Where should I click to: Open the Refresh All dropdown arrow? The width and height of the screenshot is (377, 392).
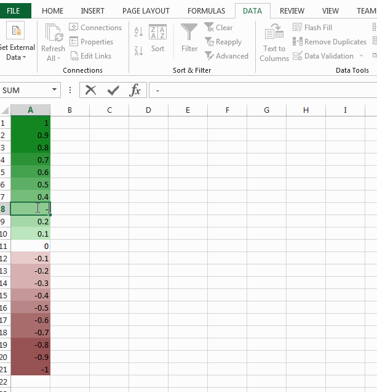(x=59, y=59)
